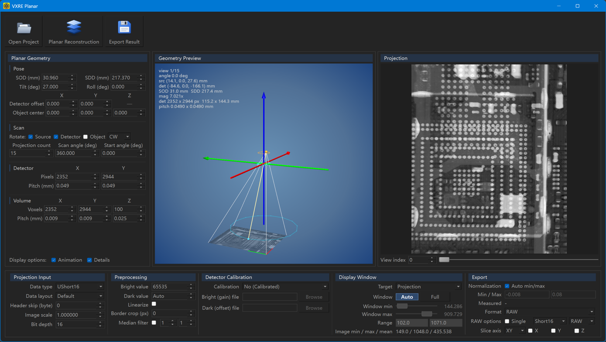Disable the Animation display option
Screen dimensions: 606x342
point(54,260)
